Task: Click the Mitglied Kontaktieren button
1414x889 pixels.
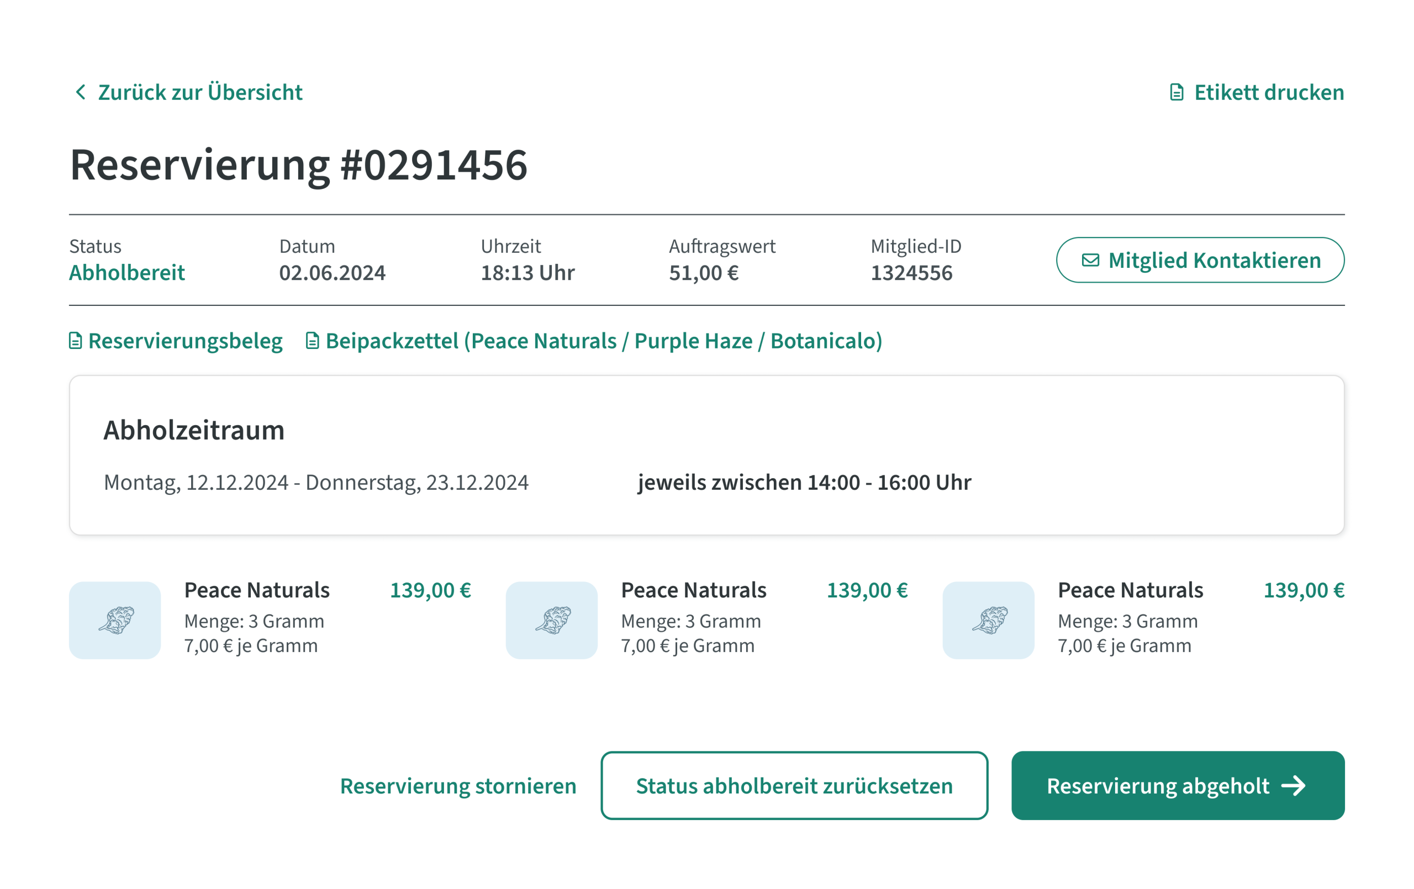Action: coord(1200,260)
